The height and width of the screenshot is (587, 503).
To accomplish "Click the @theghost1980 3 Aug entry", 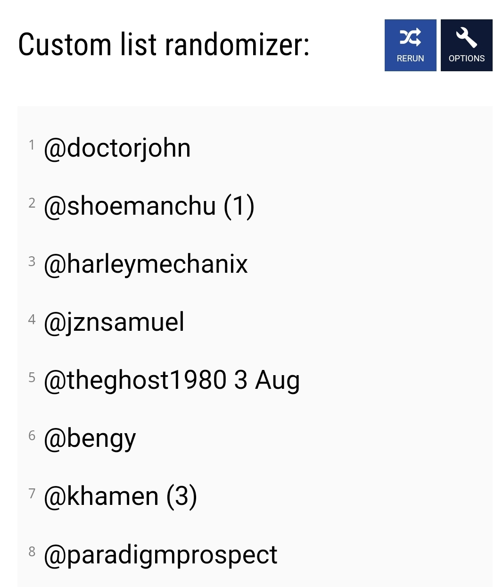I will pos(172,381).
